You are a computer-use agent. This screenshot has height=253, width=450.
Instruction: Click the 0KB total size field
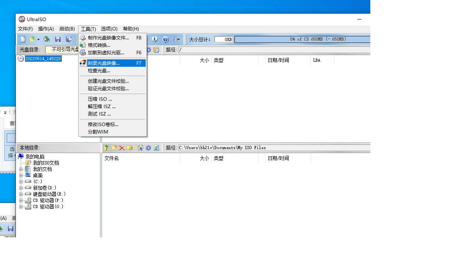click(x=223, y=39)
